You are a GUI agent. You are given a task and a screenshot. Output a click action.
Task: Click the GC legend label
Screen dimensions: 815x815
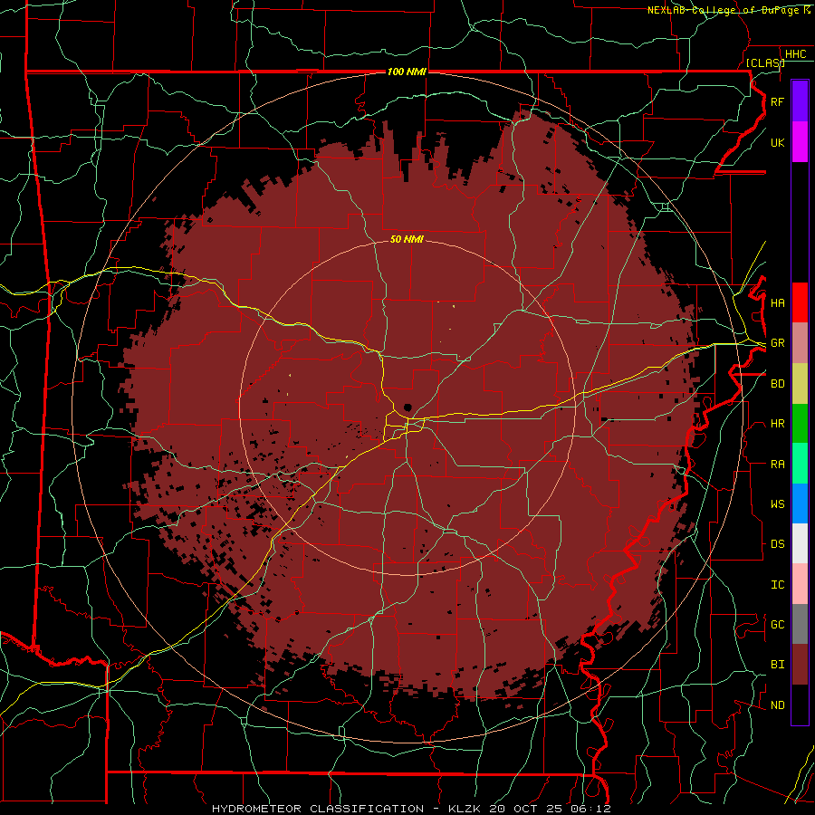[777, 625]
